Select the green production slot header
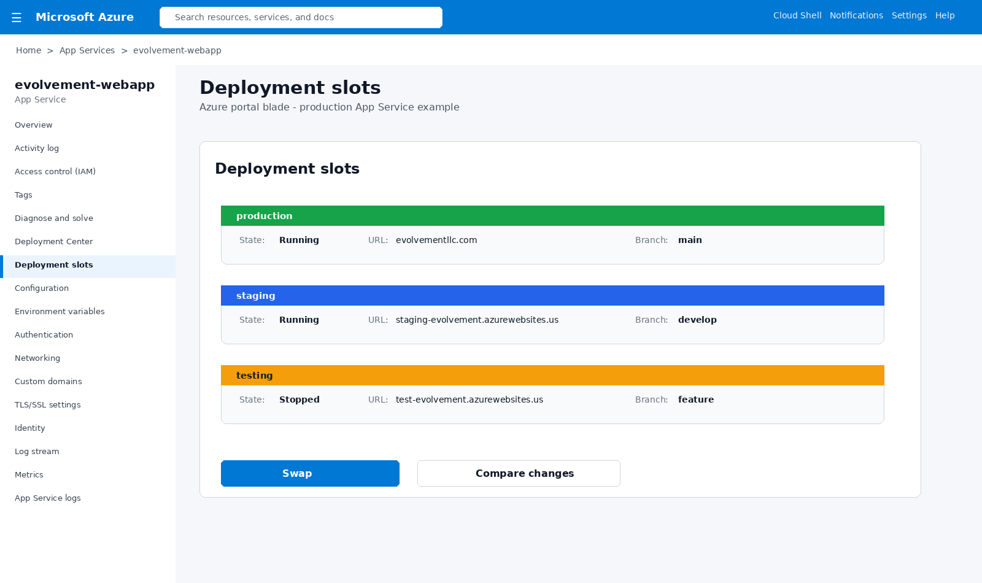The height and width of the screenshot is (583, 982). [x=552, y=216]
